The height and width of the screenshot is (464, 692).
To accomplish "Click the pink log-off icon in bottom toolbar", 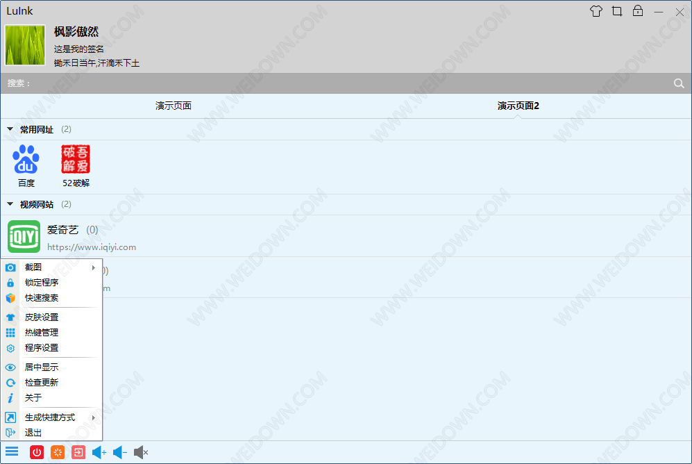I will pyautogui.click(x=78, y=452).
